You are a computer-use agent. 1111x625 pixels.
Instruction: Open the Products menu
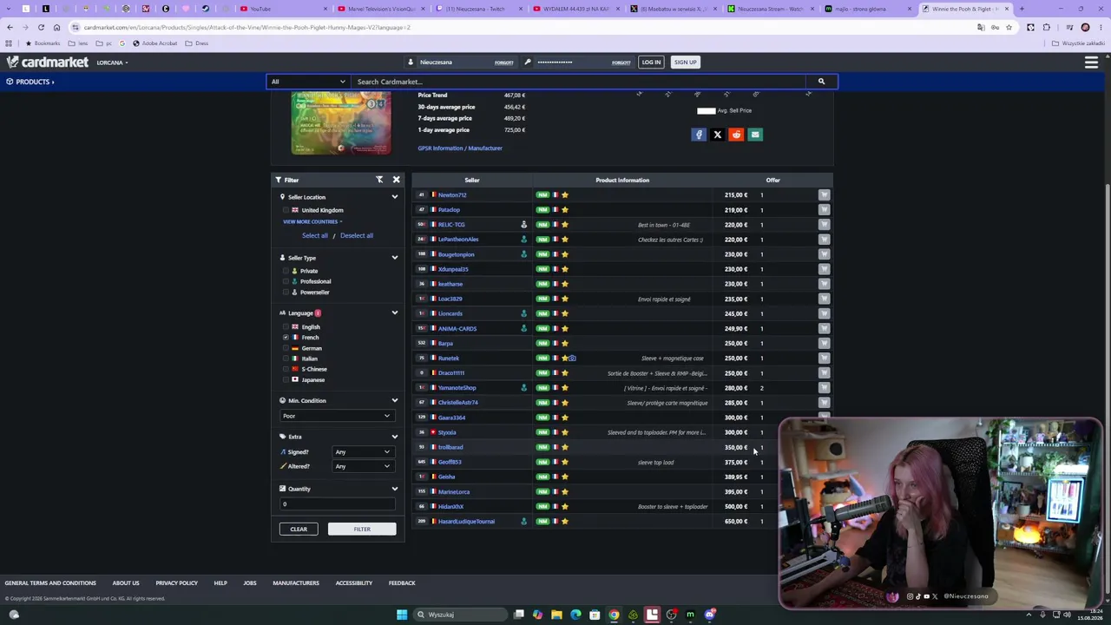pos(30,82)
